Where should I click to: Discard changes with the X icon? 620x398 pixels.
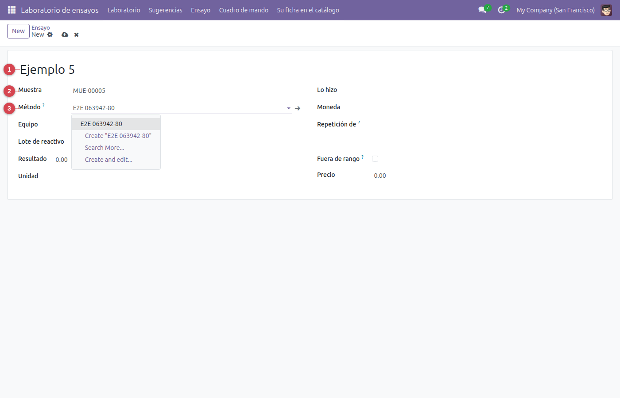(77, 34)
